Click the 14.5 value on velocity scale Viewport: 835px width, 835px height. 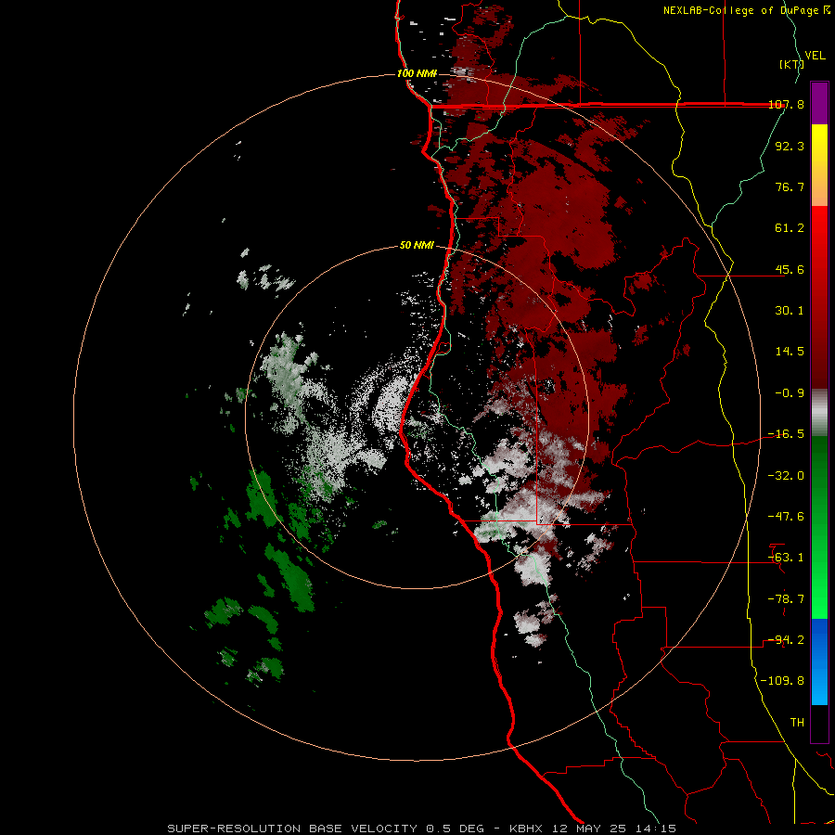pos(790,352)
